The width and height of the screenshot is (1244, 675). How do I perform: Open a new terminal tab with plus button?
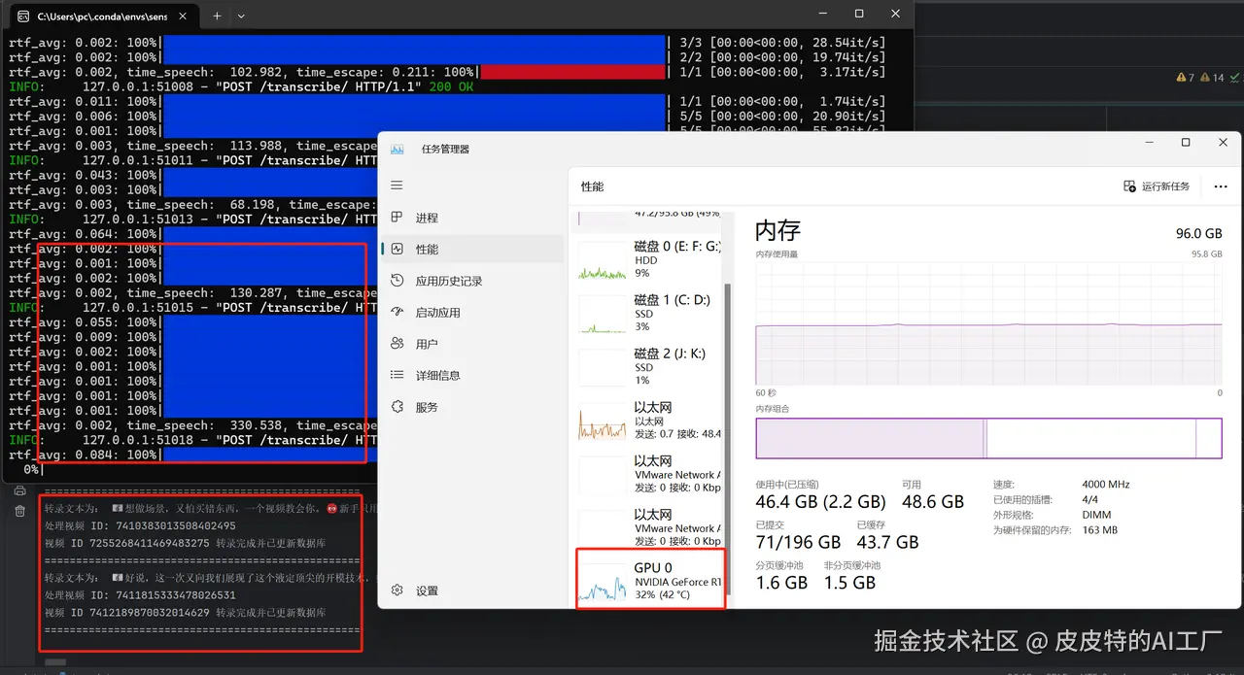[x=217, y=16]
